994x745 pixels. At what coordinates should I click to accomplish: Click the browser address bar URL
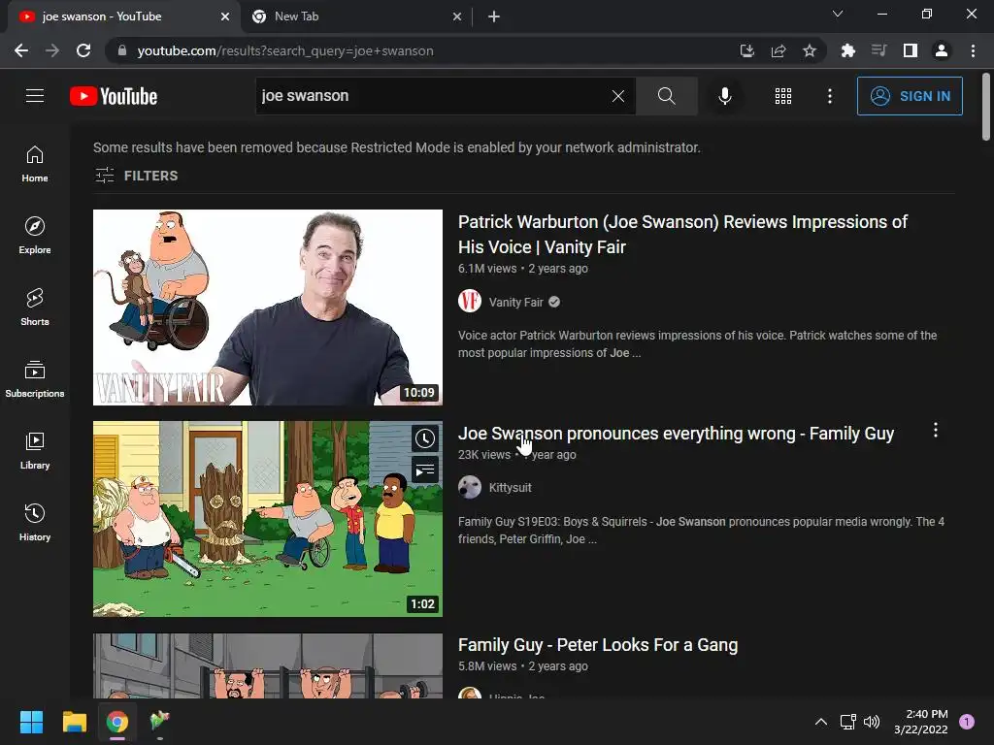[x=285, y=50]
